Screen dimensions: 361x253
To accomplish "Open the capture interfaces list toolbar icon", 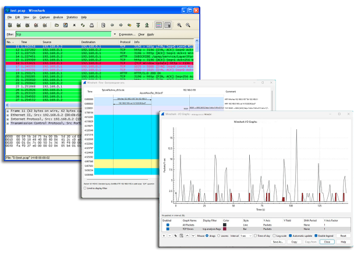I will click(x=10, y=25).
